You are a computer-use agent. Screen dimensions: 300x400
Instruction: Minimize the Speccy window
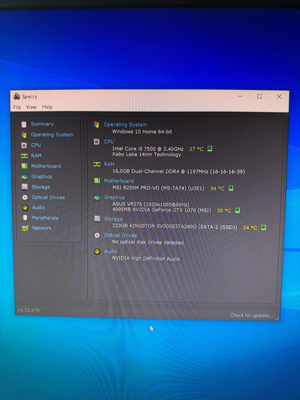[x=240, y=96]
